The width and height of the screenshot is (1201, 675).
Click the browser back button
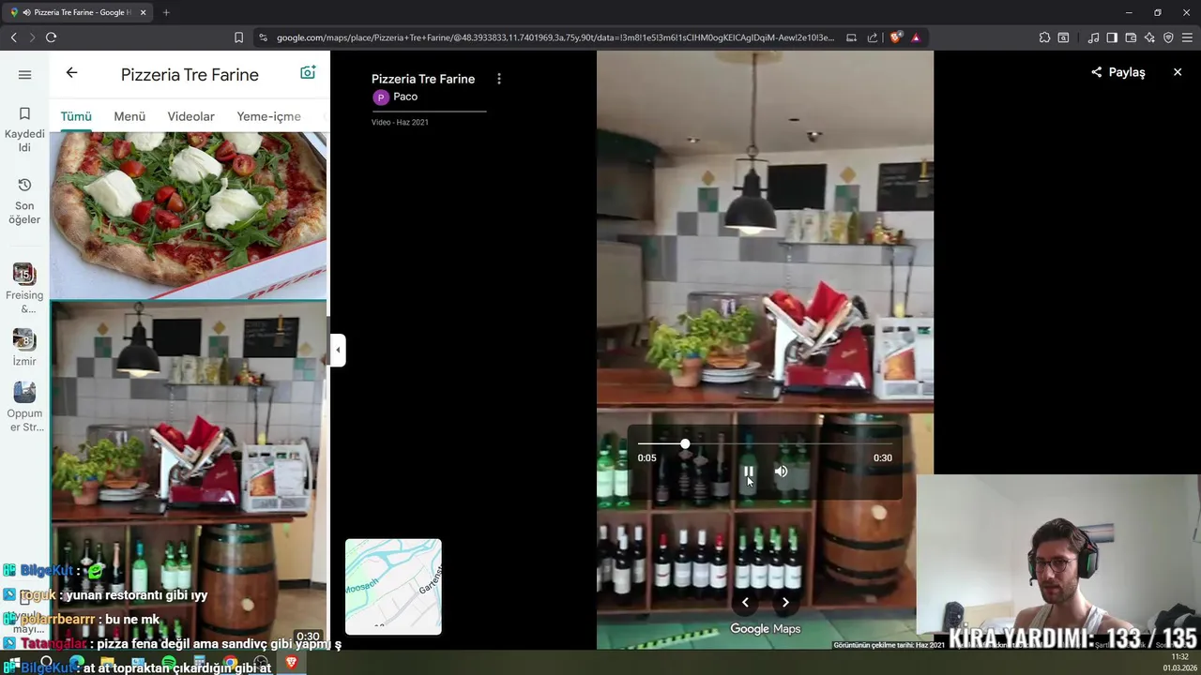[13, 37]
